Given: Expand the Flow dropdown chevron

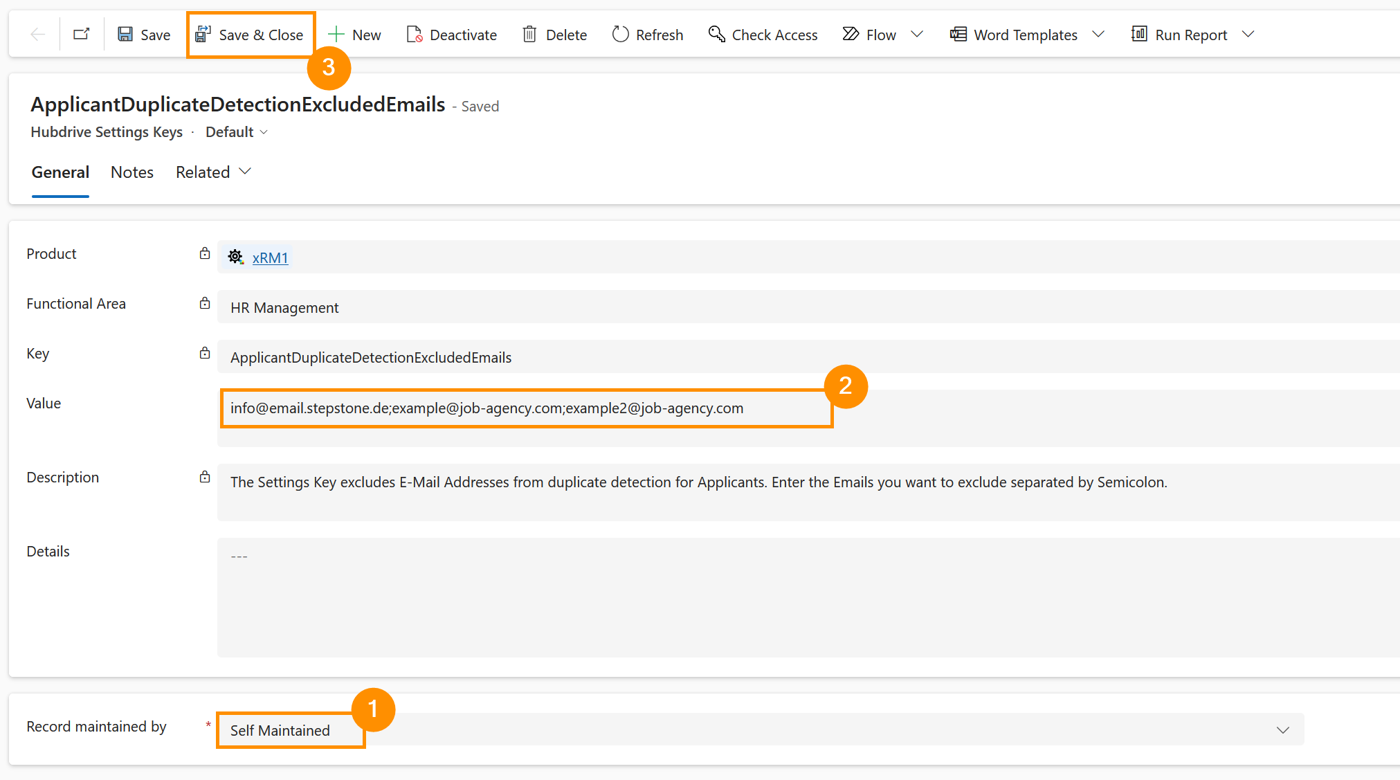Looking at the screenshot, I should 917,35.
